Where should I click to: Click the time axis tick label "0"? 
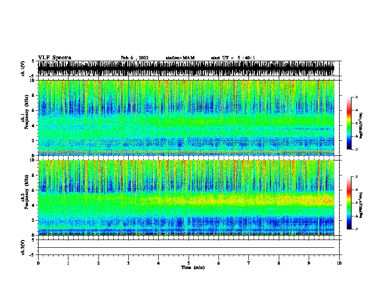point(38,263)
